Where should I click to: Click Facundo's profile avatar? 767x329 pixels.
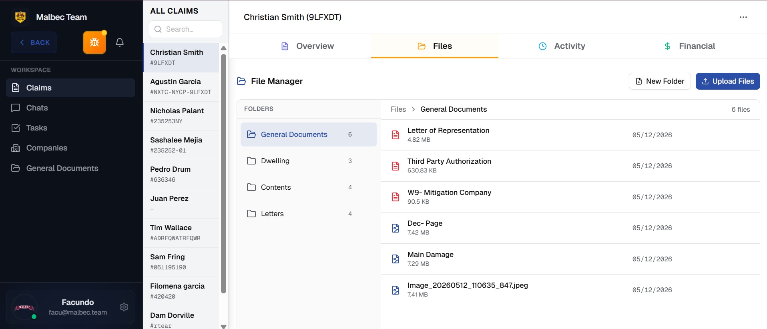[x=24, y=307]
